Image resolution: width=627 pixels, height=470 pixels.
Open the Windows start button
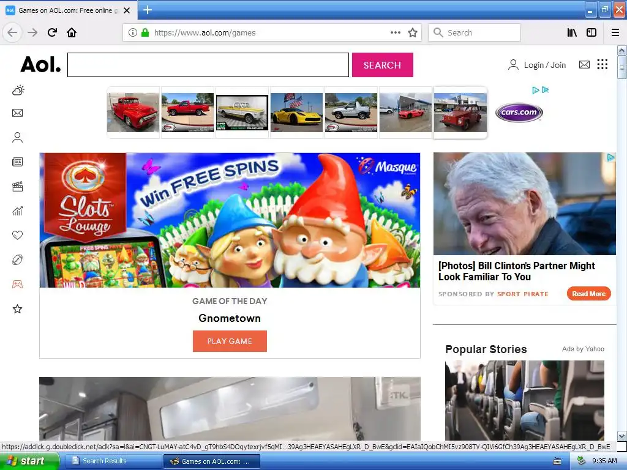point(29,461)
